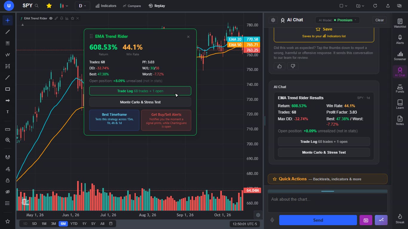Open the Indicators menu
The image size is (408, 229).
tap(106, 6)
